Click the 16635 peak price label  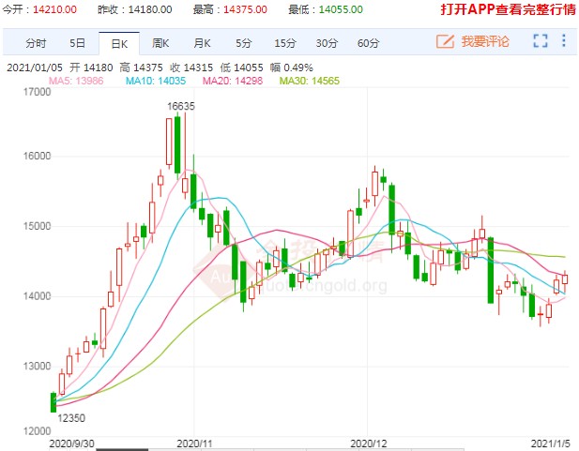point(181,106)
